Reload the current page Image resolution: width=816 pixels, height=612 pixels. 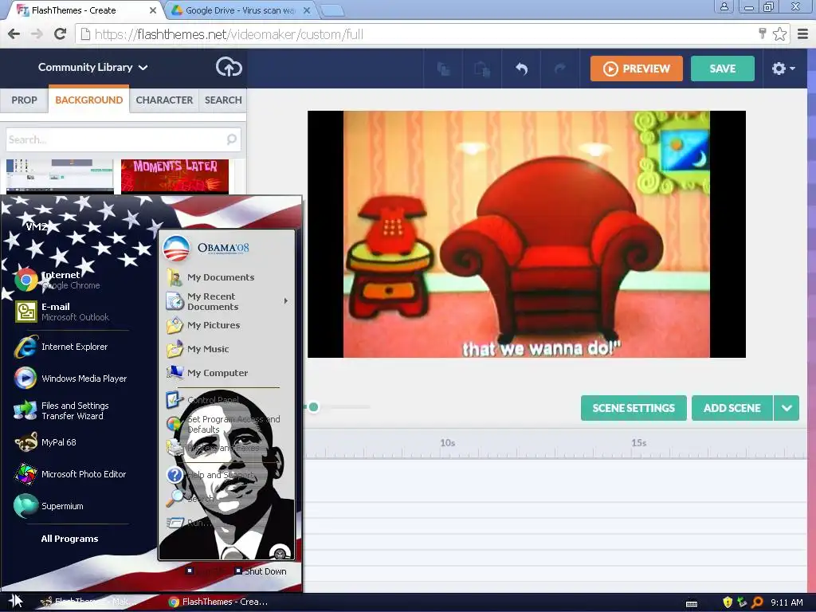tap(61, 33)
